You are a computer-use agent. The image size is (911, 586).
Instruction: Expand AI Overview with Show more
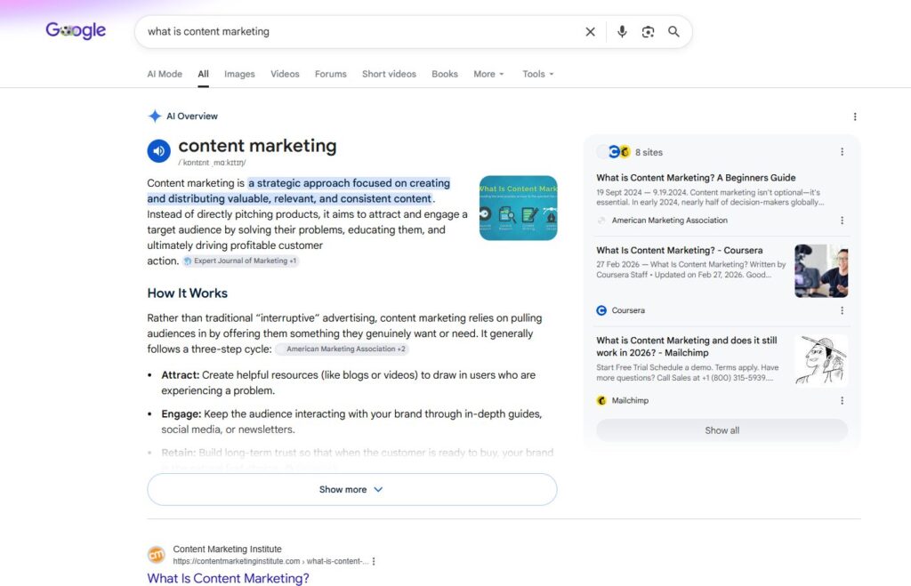coord(352,490)
